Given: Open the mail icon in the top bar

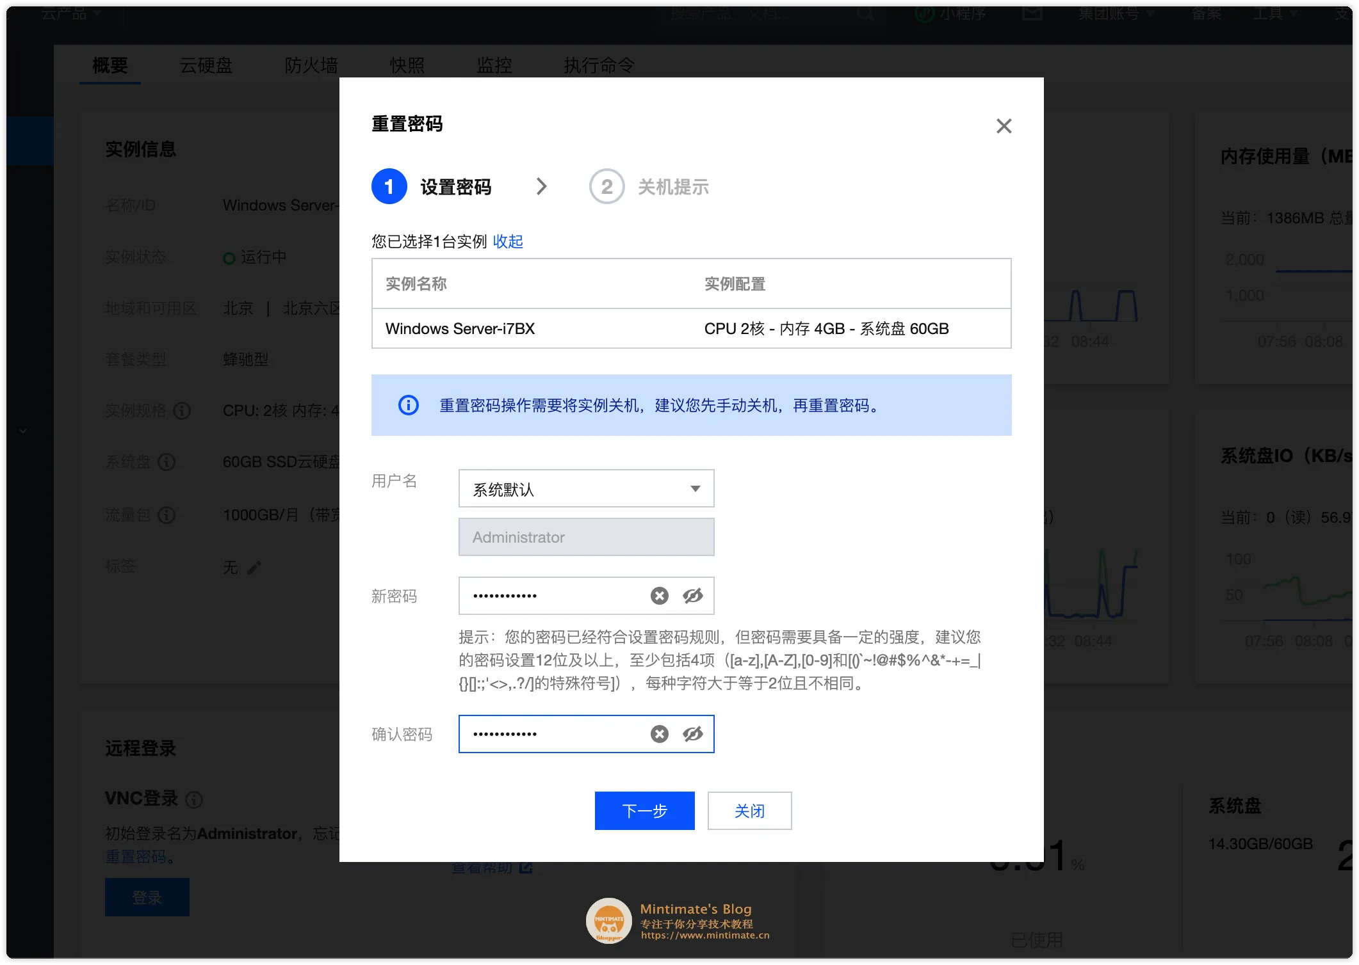Looking at the screenshot, I should pos(1032,13).
